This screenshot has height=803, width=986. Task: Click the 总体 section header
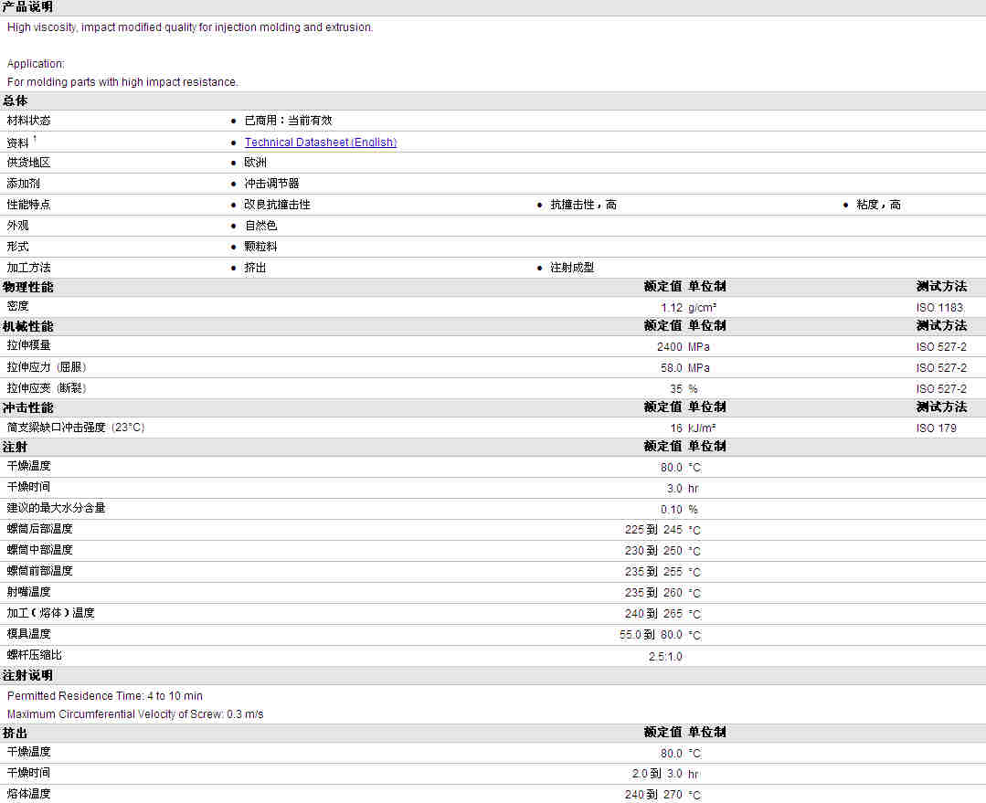tap(16, 101)
